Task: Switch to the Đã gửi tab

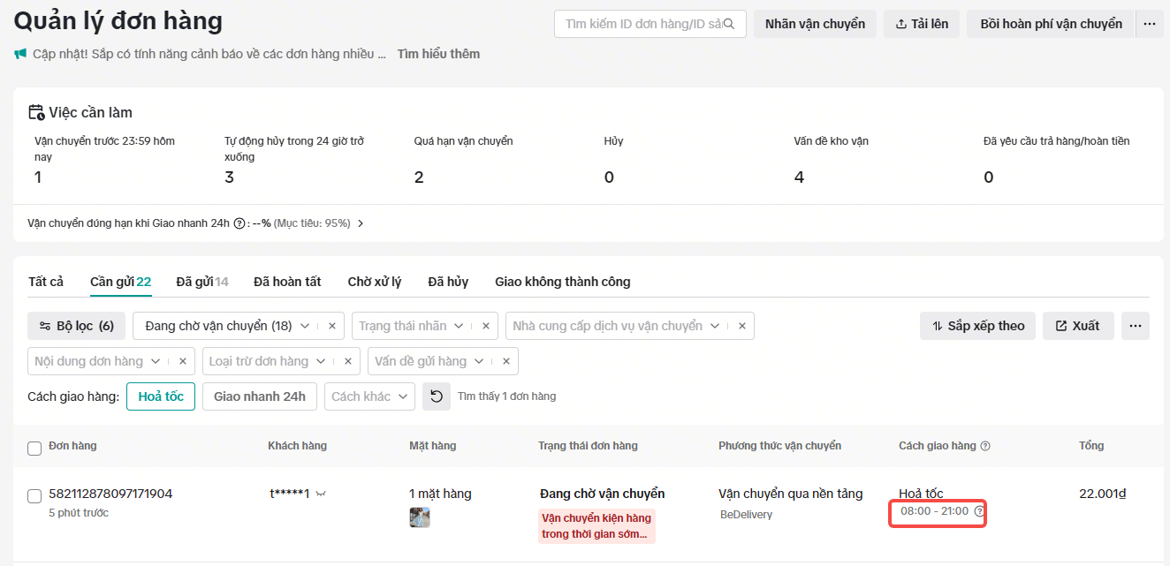Action: pyautogui.click(x=201, y=282)
